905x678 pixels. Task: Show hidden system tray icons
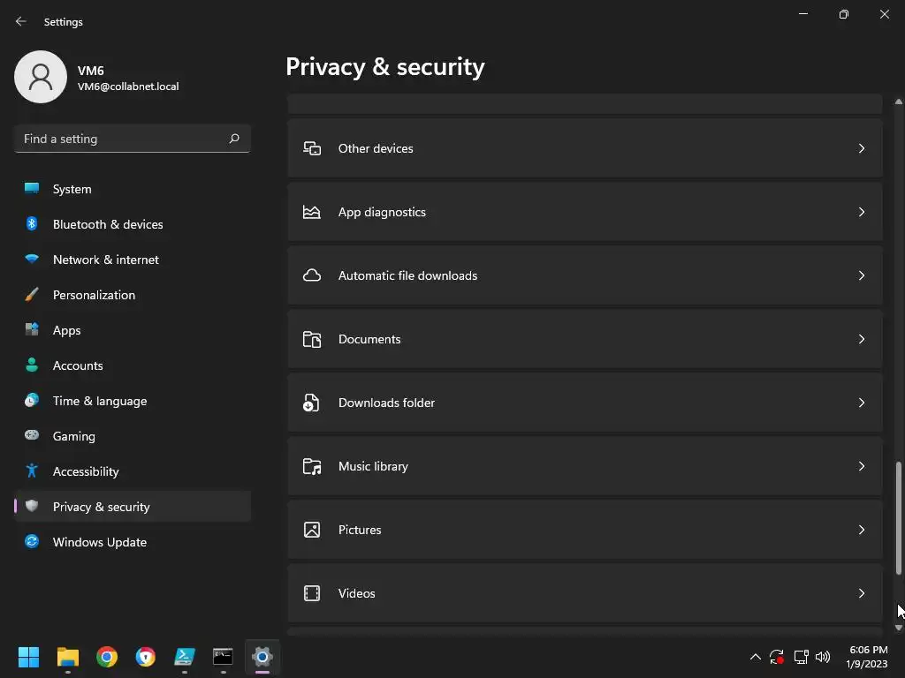click(755, 657)
